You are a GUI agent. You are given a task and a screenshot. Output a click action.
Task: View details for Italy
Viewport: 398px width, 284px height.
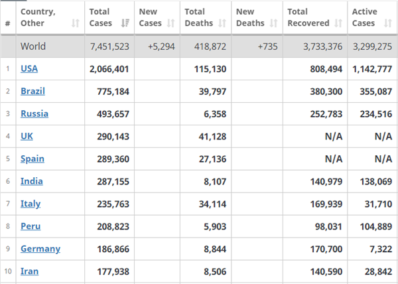[x=31, y=204]
